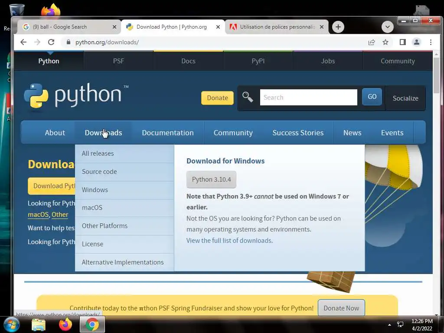
Task: Open Community in the top meta bar
Action: point(398,61)
